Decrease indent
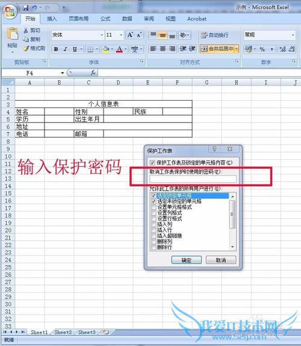Image resolution: width=301 pixels, height=346 pixels. point(183,49)
